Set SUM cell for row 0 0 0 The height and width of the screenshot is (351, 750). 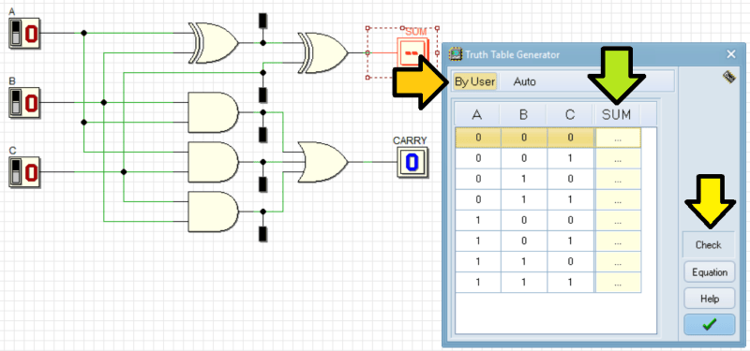coord(618,138)
